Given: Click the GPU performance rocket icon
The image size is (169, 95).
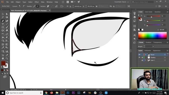Looking at the screenshot, I should [79, 2].
